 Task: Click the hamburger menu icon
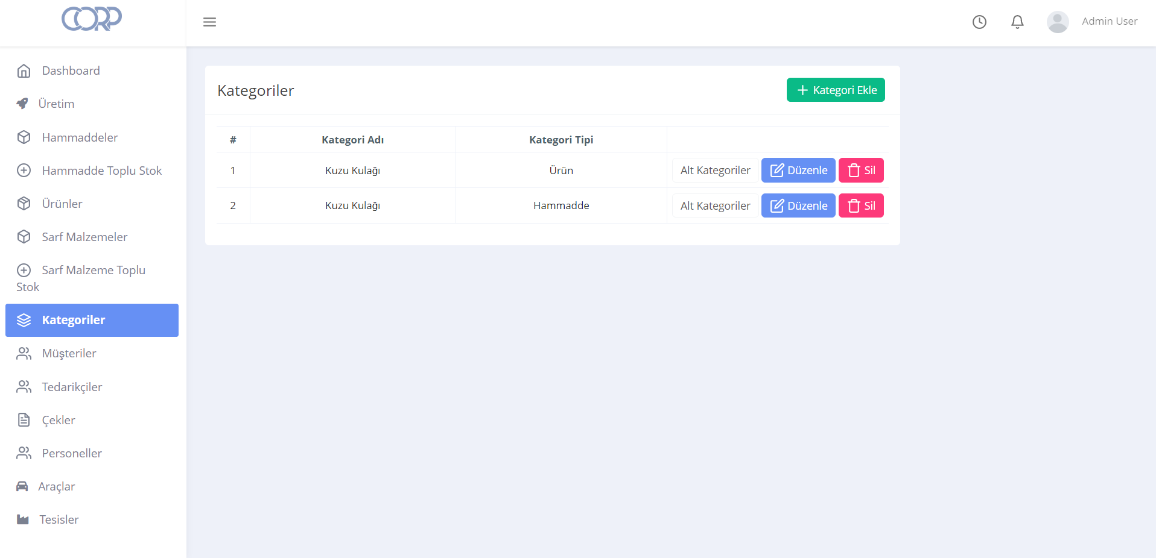[209, 22]
